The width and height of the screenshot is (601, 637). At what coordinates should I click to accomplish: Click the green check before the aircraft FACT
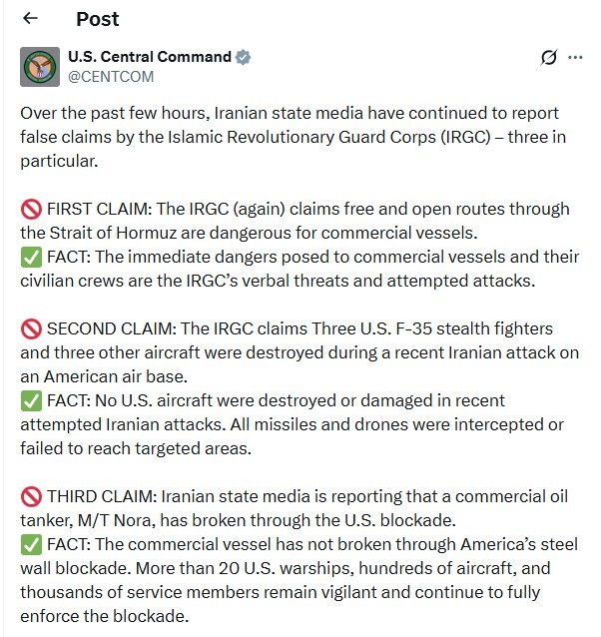31,401
